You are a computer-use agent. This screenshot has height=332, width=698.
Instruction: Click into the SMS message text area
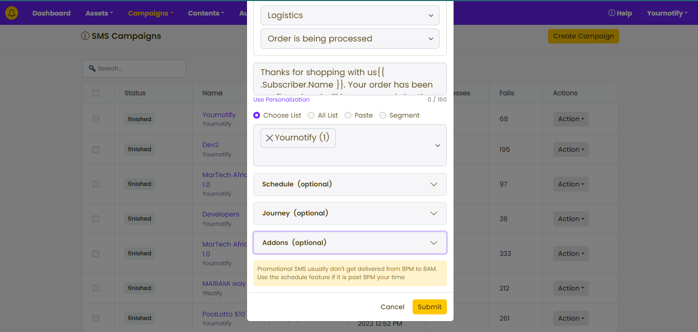click(350, 79)
